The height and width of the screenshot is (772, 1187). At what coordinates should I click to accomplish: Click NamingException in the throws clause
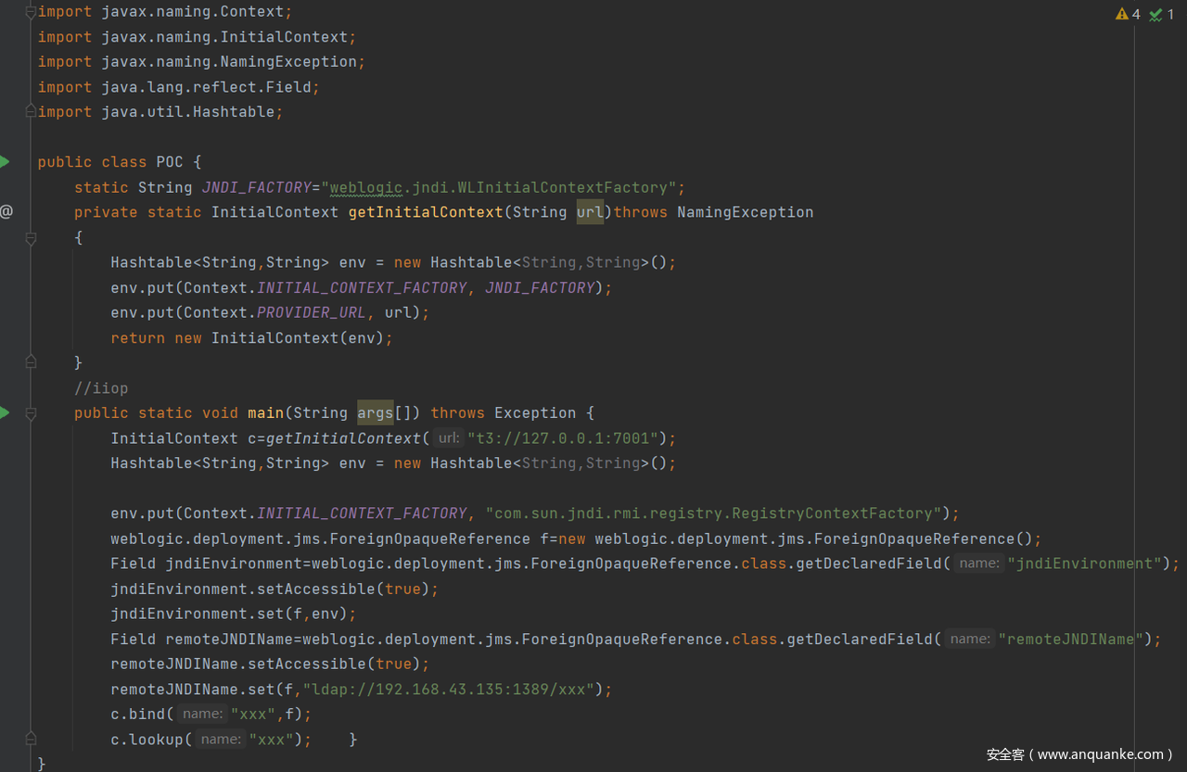(x=746, y=212)
